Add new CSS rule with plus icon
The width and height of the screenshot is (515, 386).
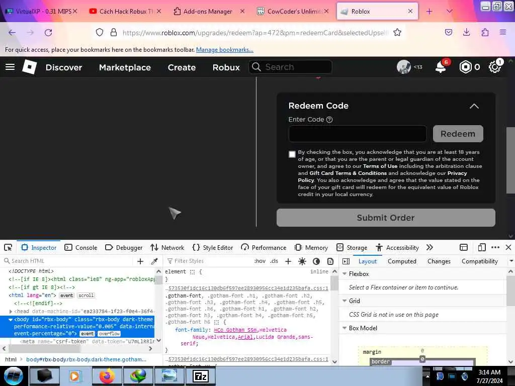[x=288, y=261]
